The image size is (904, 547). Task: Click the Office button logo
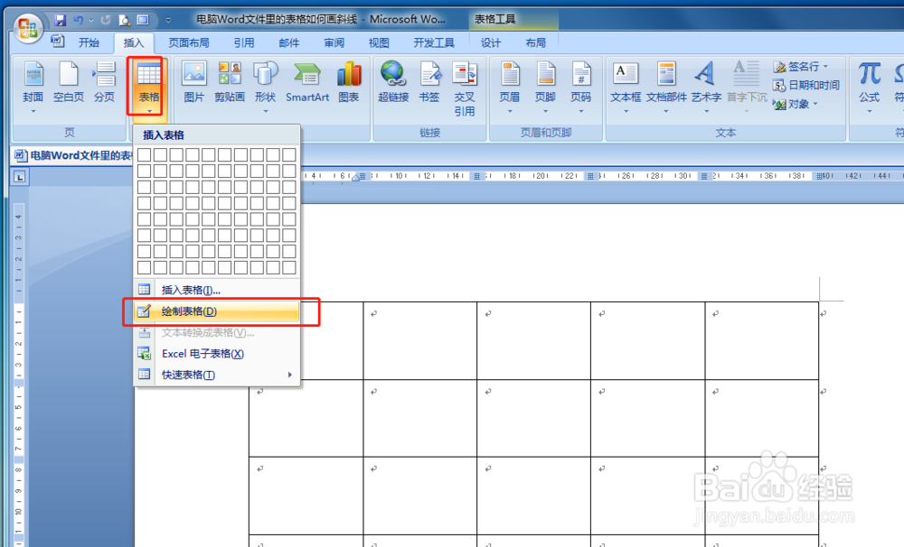coord(28,28)
